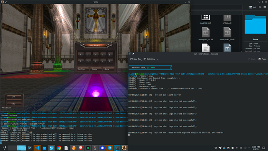Viewport: 268px width, 151px height.
Task: Open the green screen taskbar app icon
Action: tap(88, 148)
